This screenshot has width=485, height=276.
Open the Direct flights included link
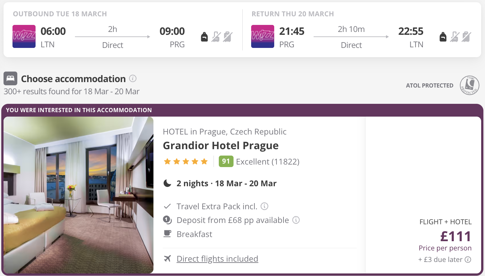[x=218, y=259]
